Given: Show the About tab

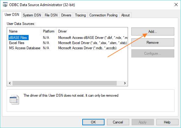Looking at the screenshot, I should coord(125,15).
